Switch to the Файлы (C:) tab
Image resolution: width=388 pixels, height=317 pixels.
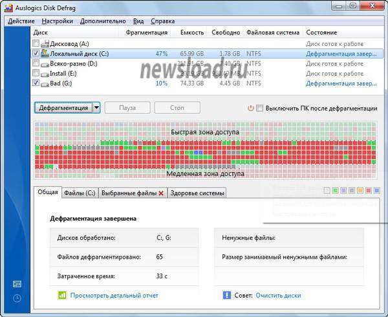80,193
